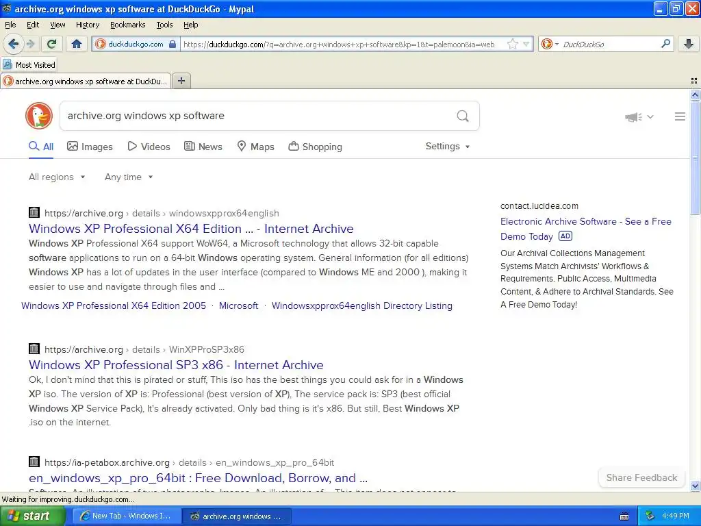The width and height of the screenshot is (701, 526).
Task: Open the Help menu
Action: [191, 25]
